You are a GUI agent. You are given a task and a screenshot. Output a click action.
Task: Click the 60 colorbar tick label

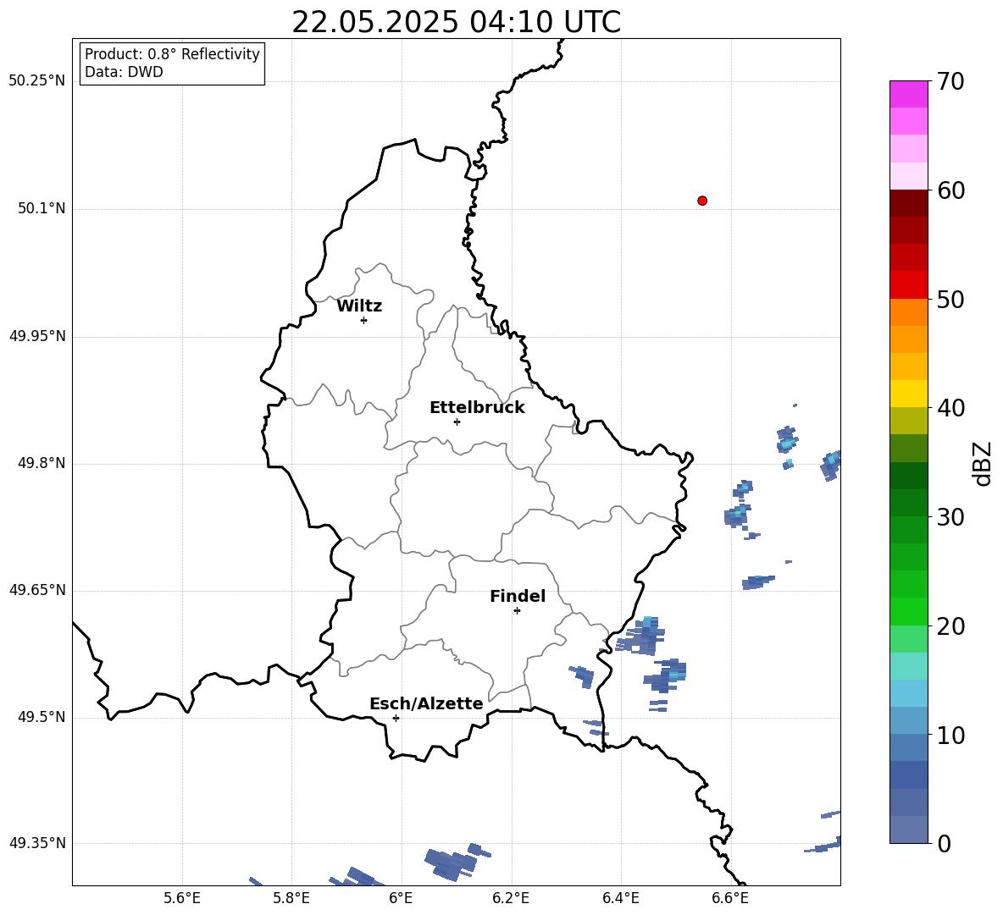pos(950,190)
